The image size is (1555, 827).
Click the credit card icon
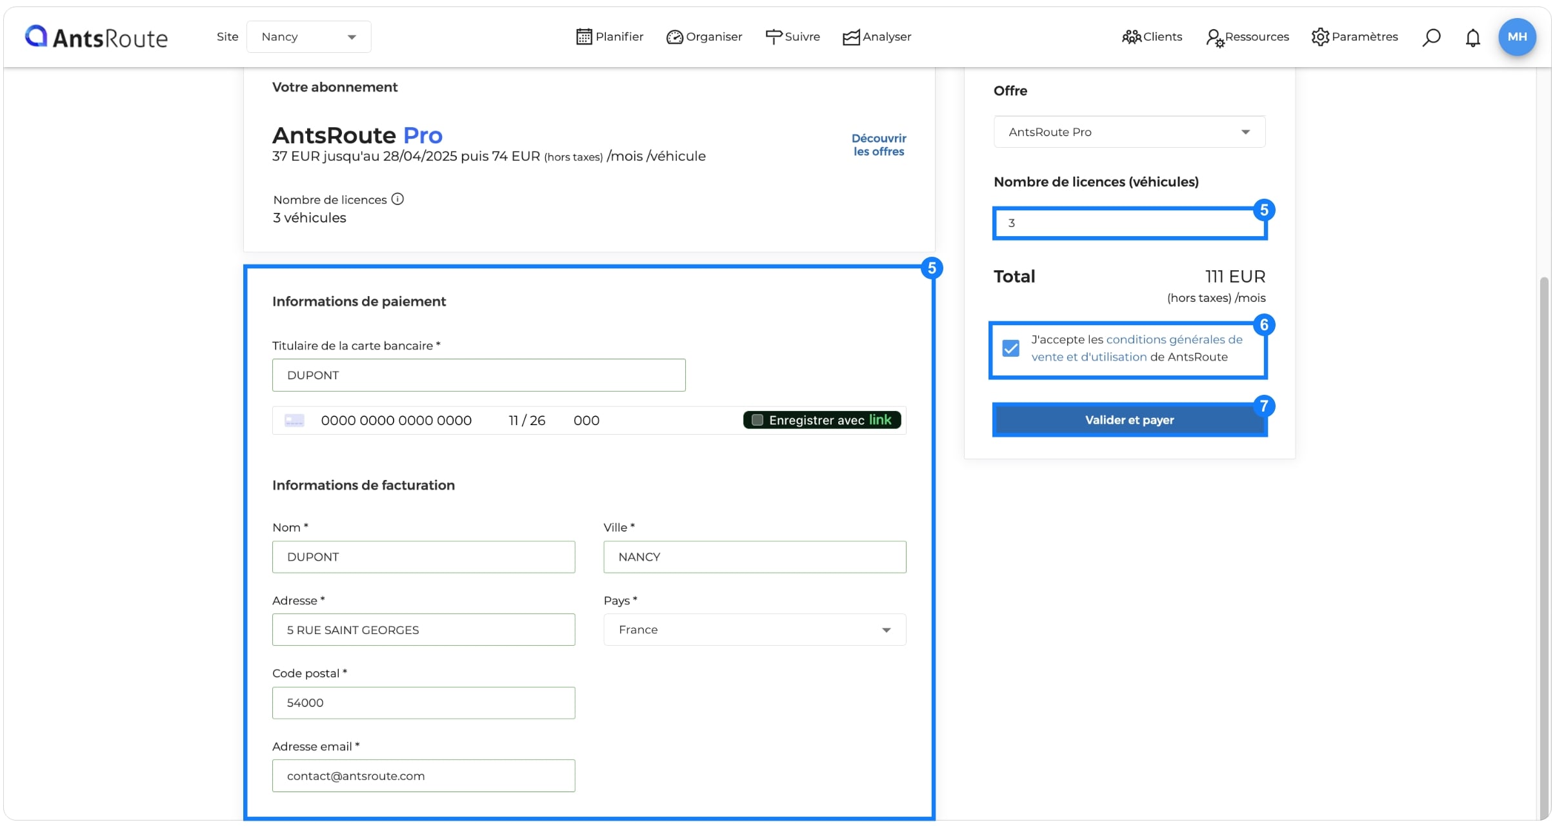(294, 421)
